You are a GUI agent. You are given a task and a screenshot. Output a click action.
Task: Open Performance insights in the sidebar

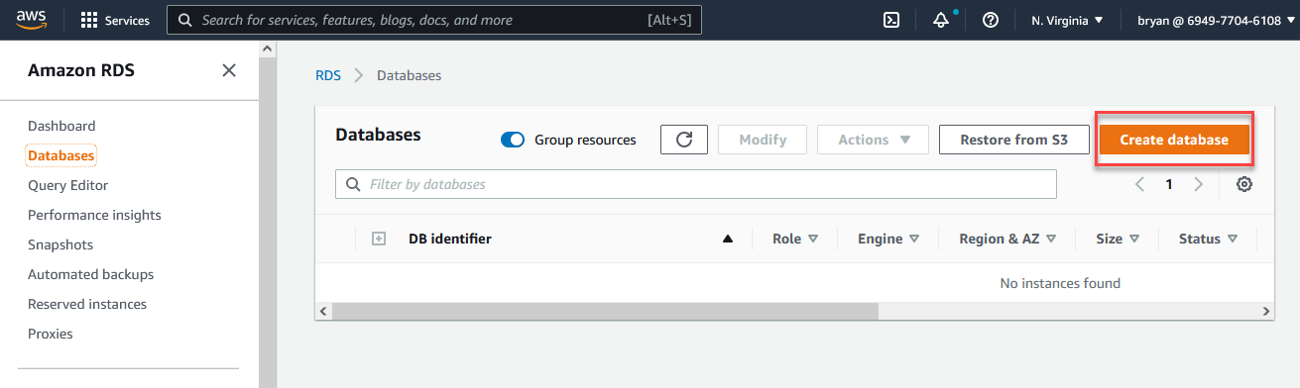[x=94, y=215]
